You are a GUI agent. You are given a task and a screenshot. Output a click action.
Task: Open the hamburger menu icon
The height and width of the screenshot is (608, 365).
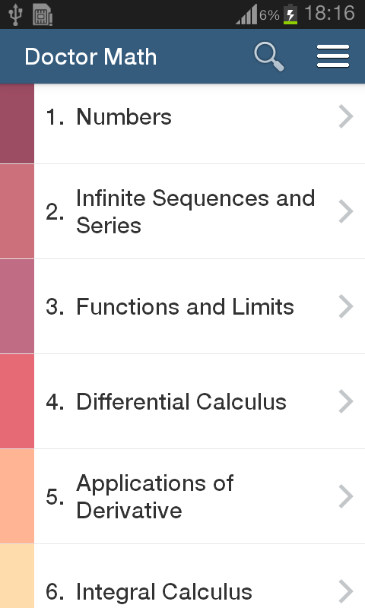pos(333,56)
